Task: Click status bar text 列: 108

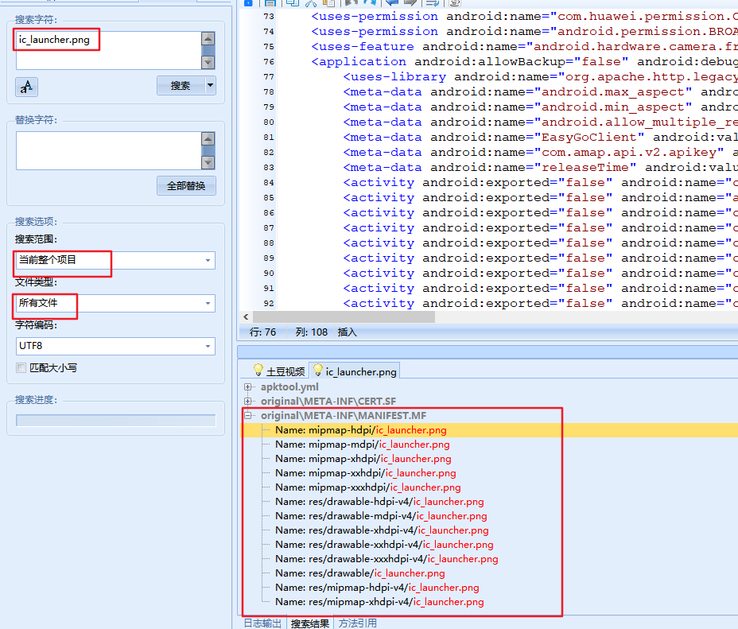Action: (x=311, y=332)
